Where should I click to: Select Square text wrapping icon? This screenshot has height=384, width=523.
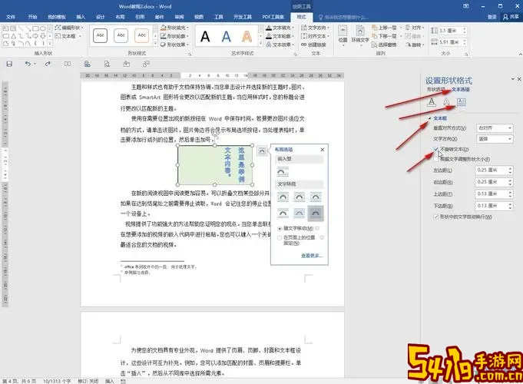[283, 197]
